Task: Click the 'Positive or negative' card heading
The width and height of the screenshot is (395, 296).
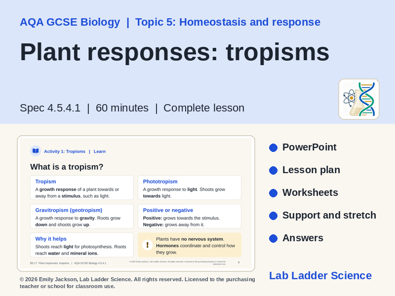Action: (x=168, y=210)
